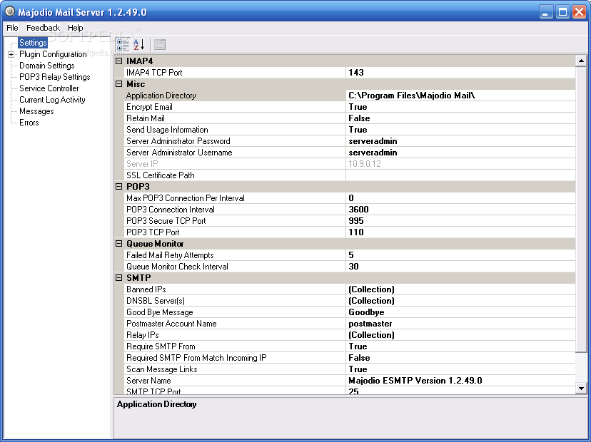Switch property grid to Categorized view
The height and width of the screenshot is (442, 591).
pyautogui.click(x=123, y=45)
